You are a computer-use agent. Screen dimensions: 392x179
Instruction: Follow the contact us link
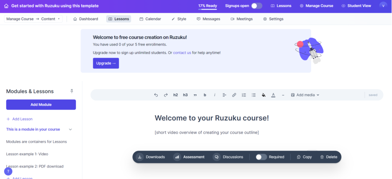pos(182,53)
